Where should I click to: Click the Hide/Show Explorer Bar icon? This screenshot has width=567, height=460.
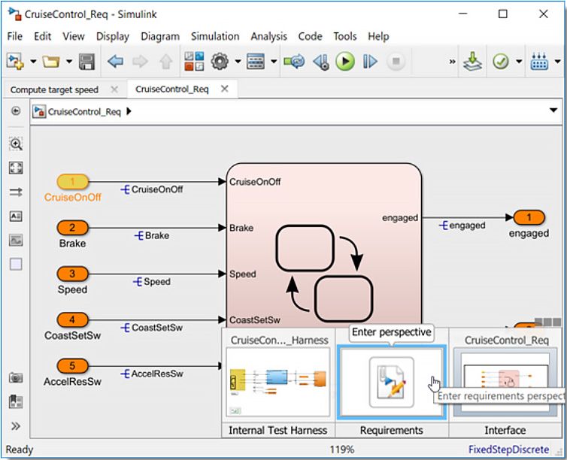(x=16, y=111)
